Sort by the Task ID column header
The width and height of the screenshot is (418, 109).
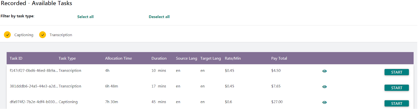[x=16, y=58]
